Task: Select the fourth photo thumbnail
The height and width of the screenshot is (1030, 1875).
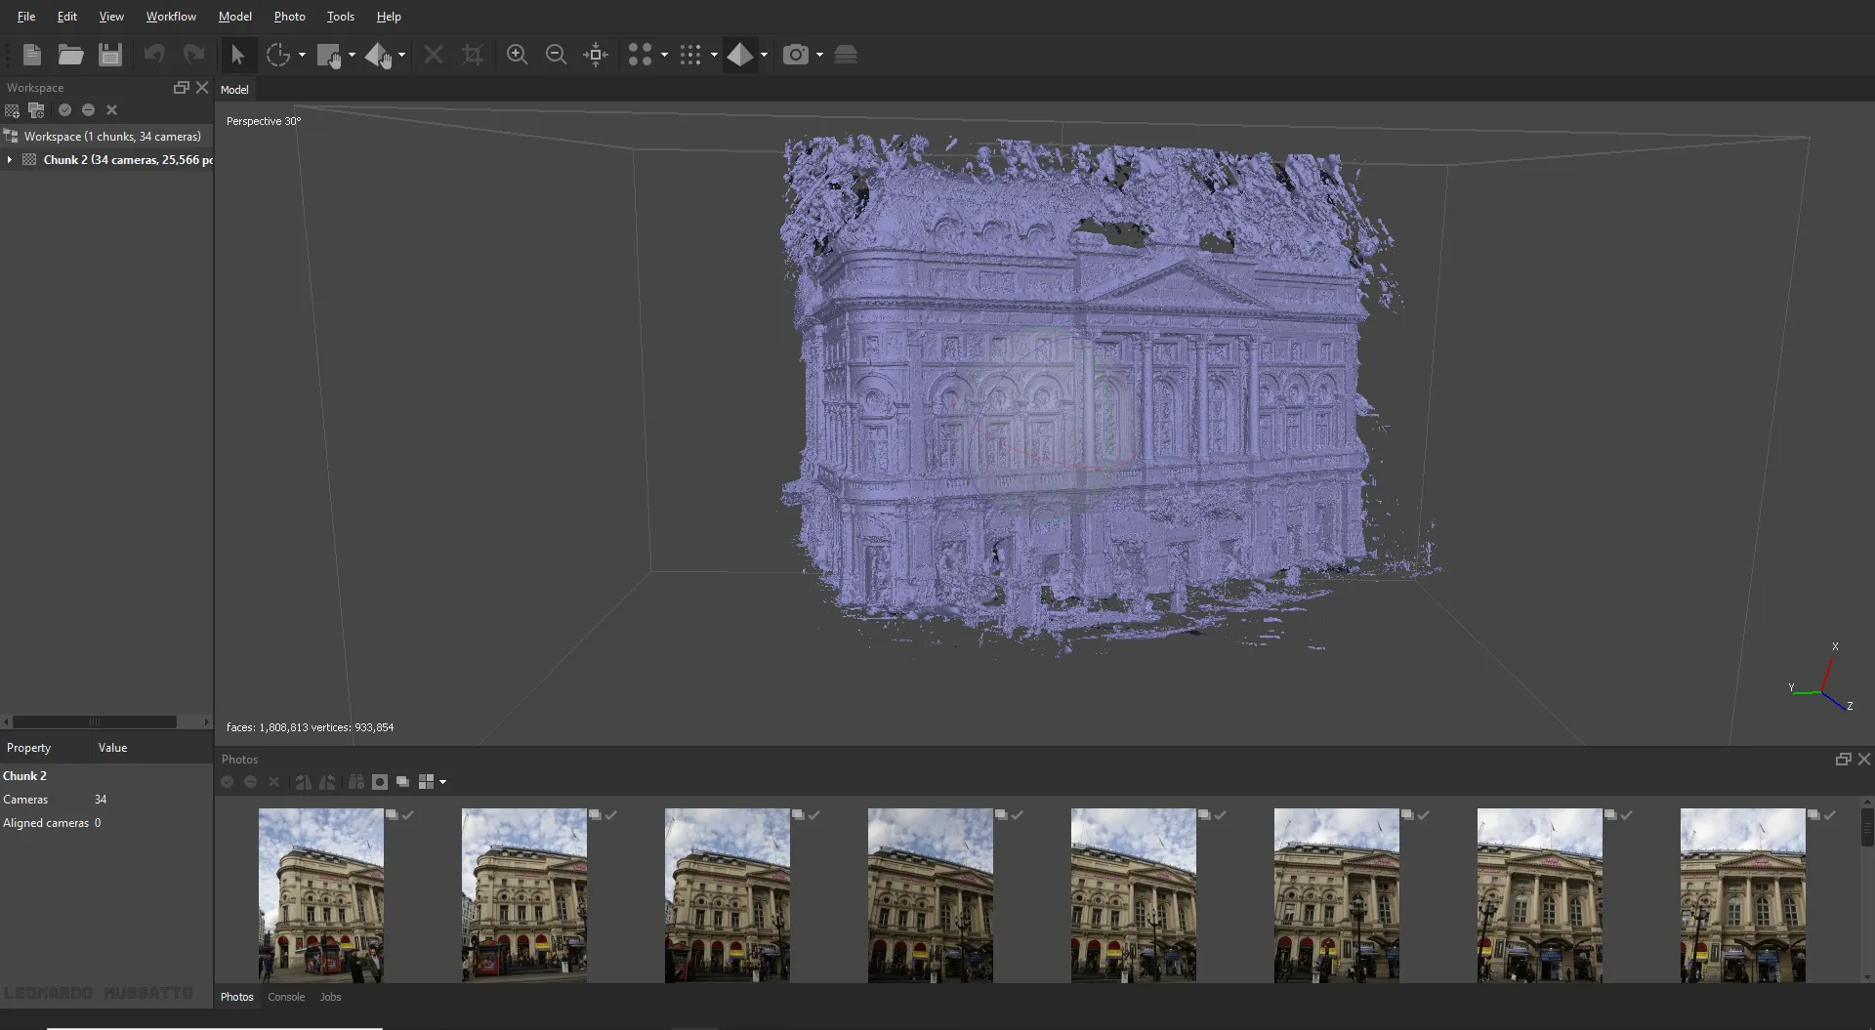Action: coord(929,894)
